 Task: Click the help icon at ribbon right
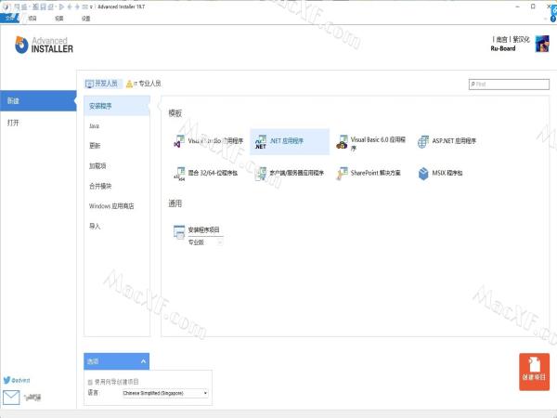point(553,19)
